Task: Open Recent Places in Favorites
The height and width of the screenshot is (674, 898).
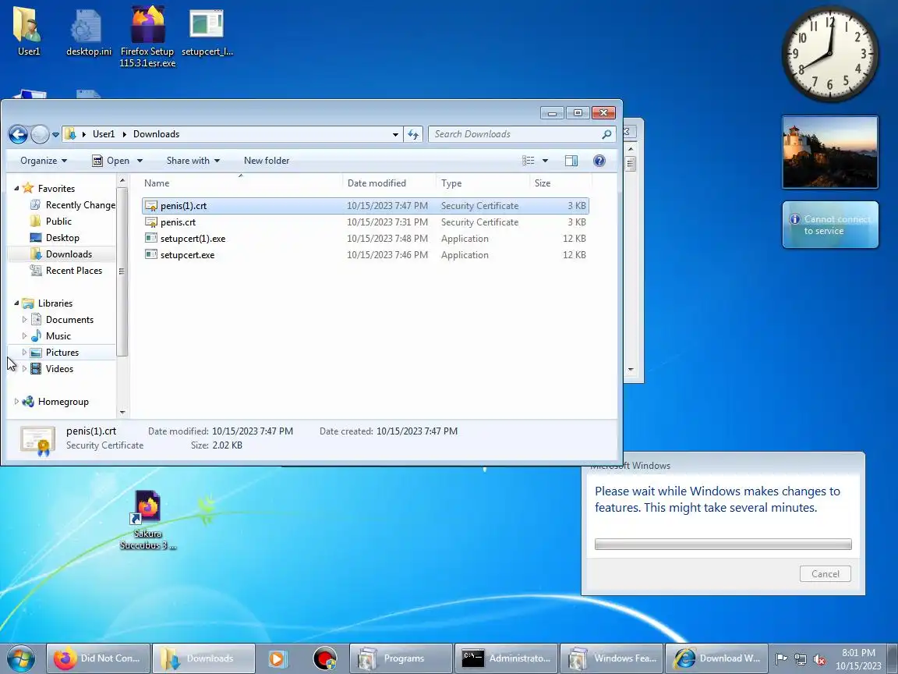Action: [66, 271]
